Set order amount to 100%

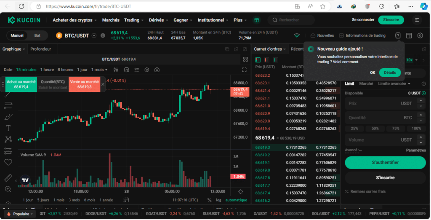[416, 128]
